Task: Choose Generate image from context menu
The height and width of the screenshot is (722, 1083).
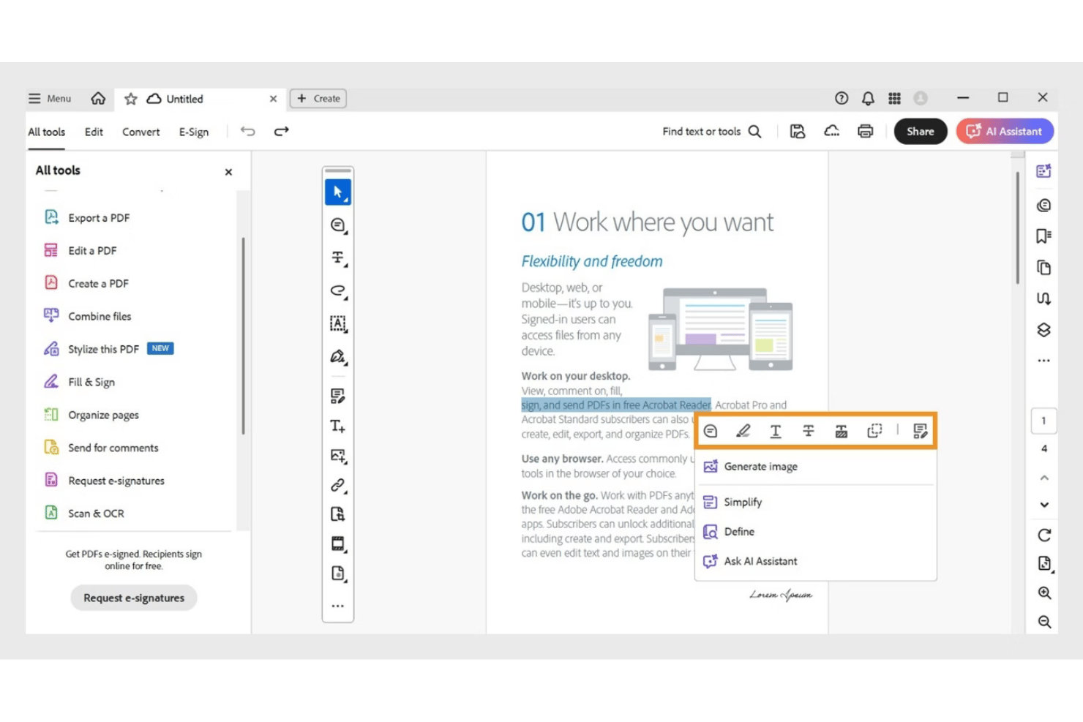Action: pyautogui.click(x=815, y=467)
